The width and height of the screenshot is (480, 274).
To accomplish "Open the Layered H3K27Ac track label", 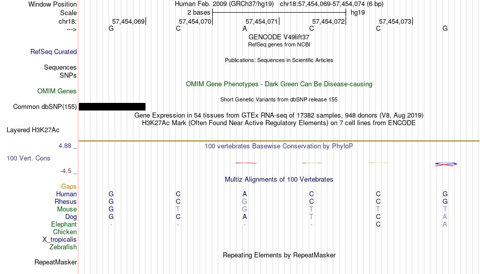I will (x=33, y=130).
